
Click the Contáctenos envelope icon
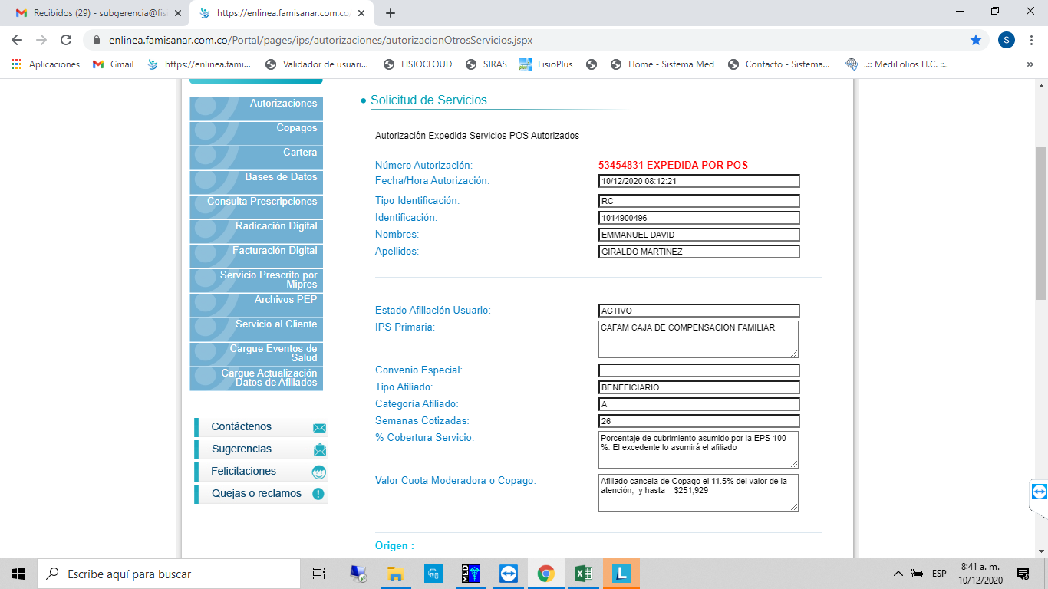coord(319,428)
